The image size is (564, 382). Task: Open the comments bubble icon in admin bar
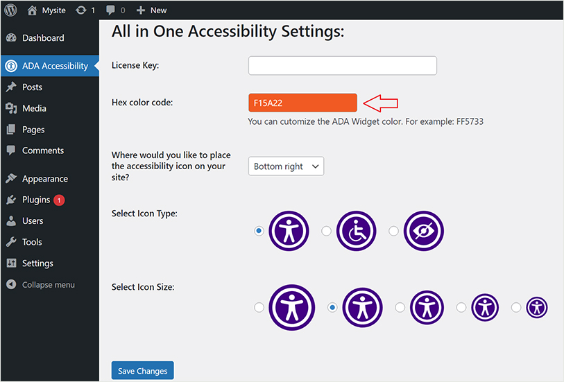[110, 10]
